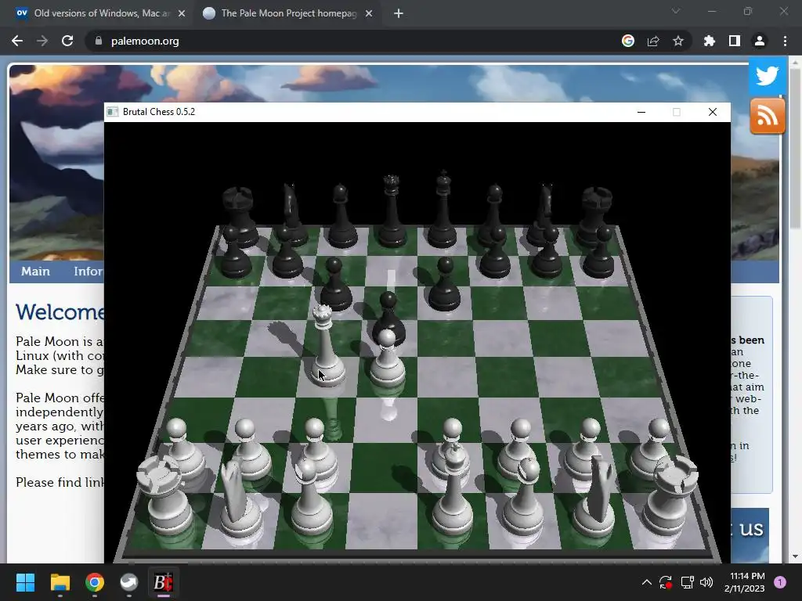The width and height of the screenshot is (802, 601).
Task: Go back in Chrome browser
Action: click(x=17, y=41)
